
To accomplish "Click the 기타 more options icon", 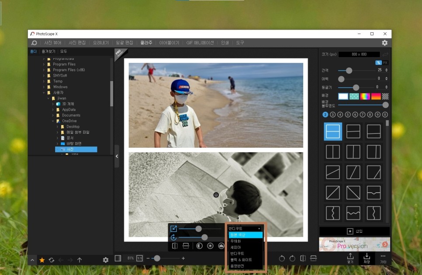I will point(383,259).
